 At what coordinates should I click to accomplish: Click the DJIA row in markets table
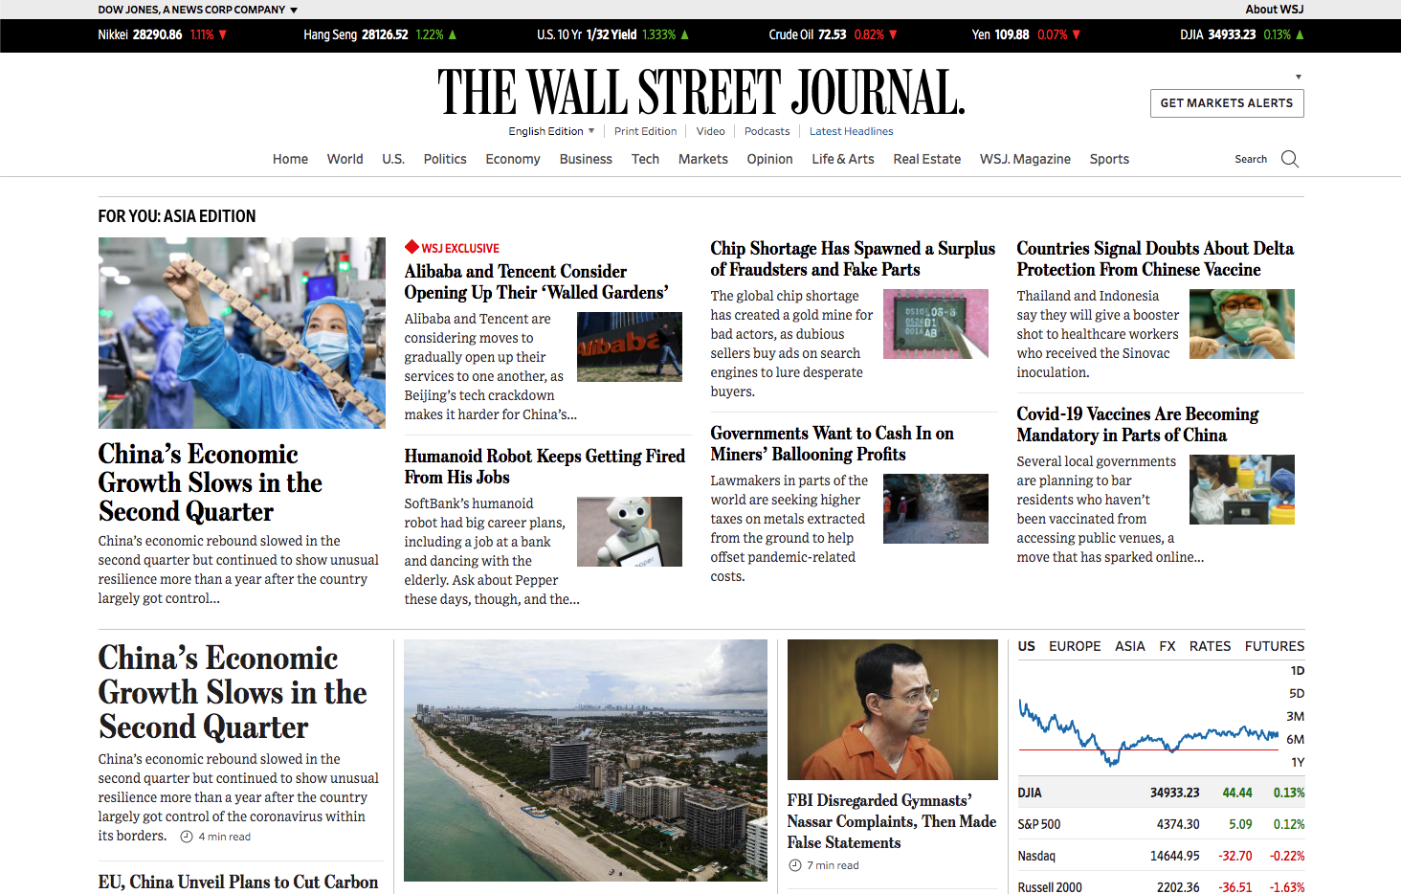[x=1161, y=793]
